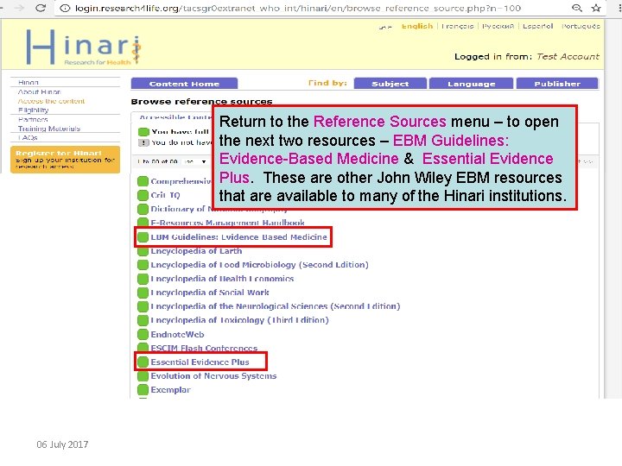This screenshot has height=466, width=622.
Task: Open EBM Guidelines: Evidence Based Medicine
Action: pos(238,237)
